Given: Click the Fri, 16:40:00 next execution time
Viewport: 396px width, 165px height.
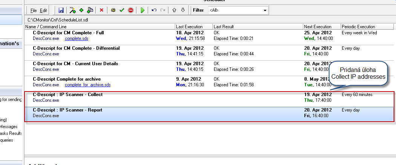Looking at the screenshot, I should tap(316, 116).
